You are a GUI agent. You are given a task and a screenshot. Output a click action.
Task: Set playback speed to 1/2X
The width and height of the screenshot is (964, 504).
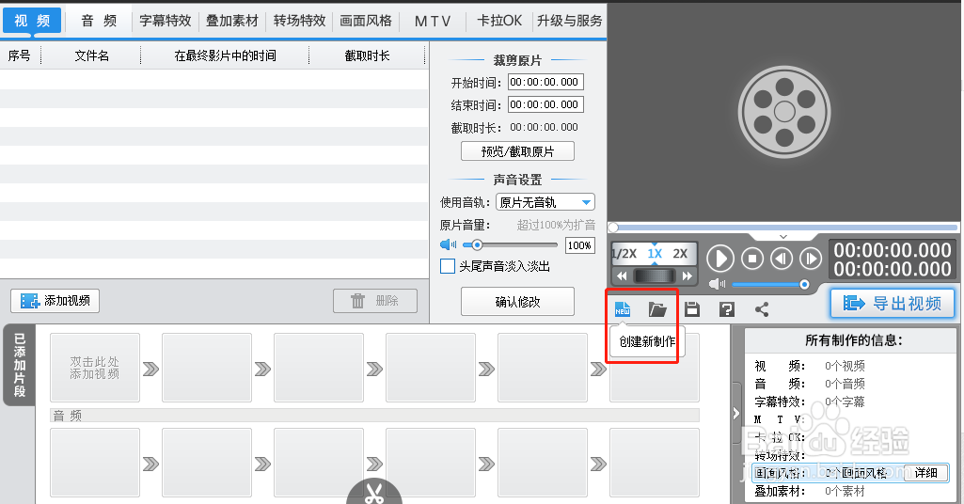pyautogui.click(x=624, y=253)
